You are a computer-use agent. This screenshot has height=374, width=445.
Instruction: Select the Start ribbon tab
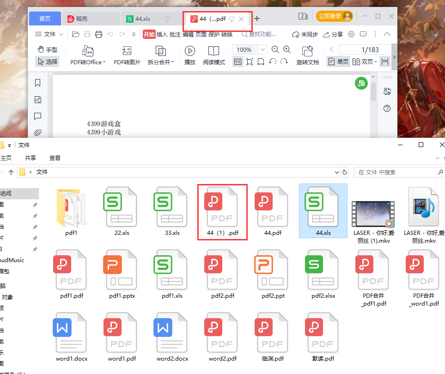(149, 34)
